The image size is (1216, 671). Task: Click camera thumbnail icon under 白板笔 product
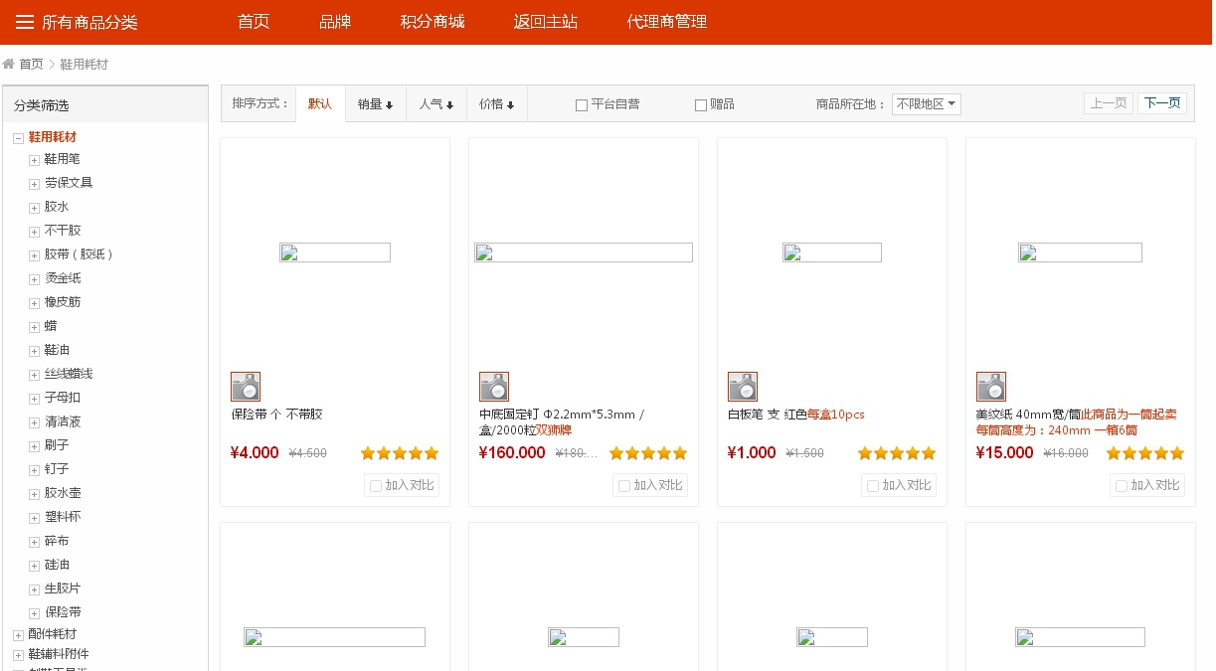(x=743, y=387)
